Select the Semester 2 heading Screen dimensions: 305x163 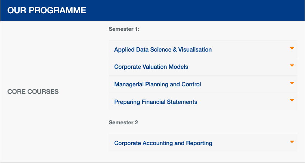tap(123, 123)
